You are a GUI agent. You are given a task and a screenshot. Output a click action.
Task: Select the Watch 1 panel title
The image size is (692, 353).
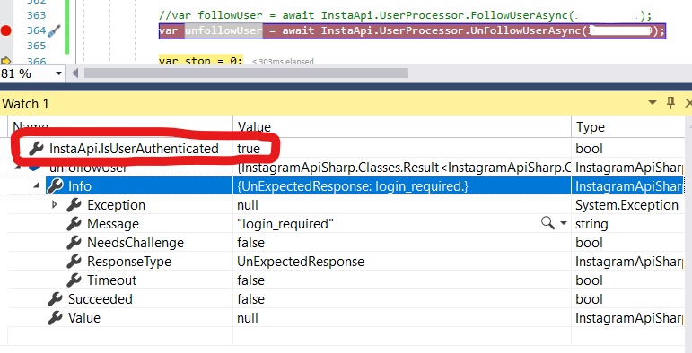[x=25, y=104]
